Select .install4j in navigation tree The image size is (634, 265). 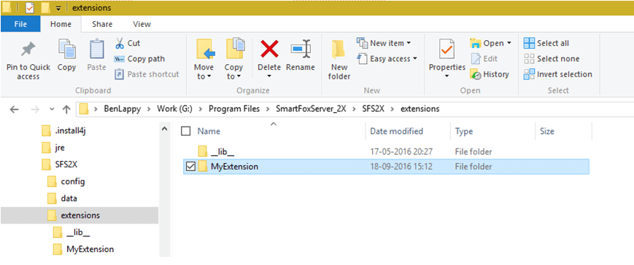pyautogui.click(x=63, y=131)
